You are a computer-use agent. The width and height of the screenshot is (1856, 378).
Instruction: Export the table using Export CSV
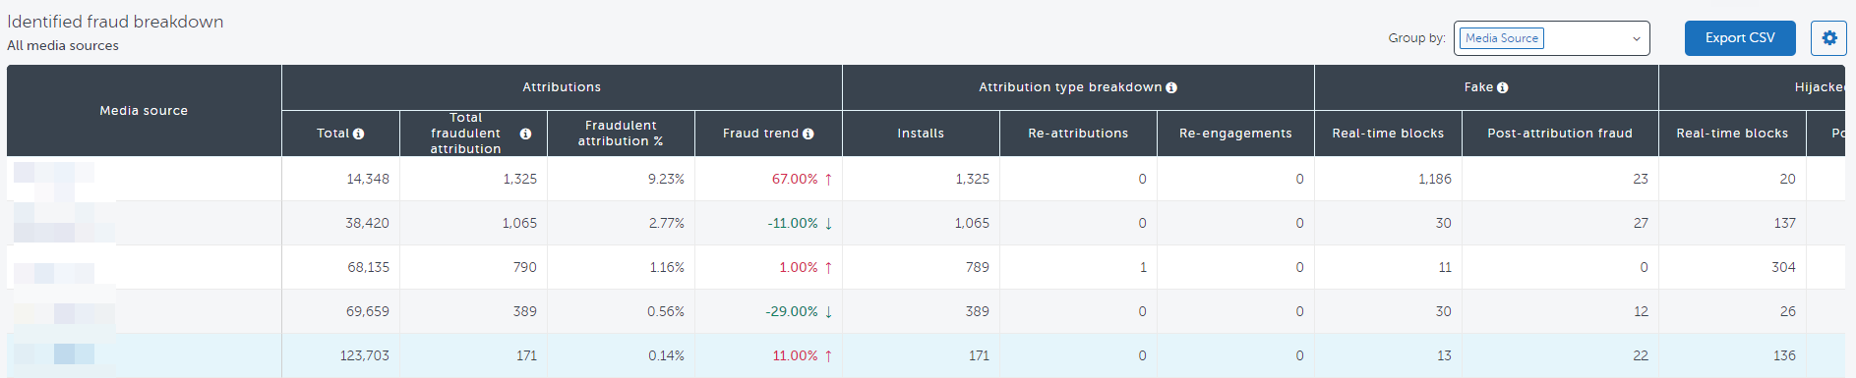point(1740,38)
